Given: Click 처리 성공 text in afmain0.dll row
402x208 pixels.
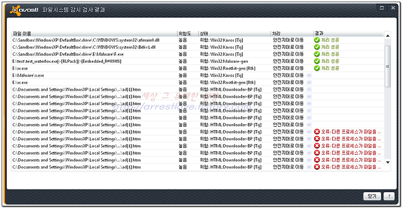Looking at the screenshot, I should (x=330, y=40).
